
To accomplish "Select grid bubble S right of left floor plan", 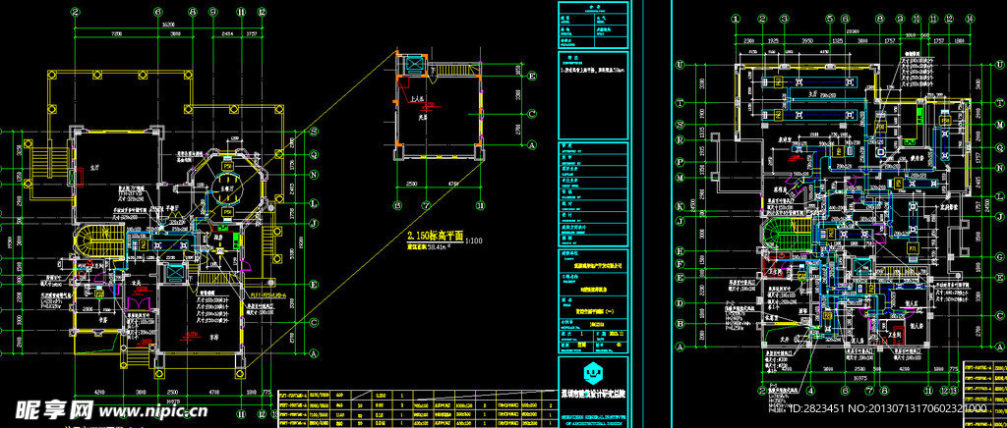I will pyautogui.click(x=314, y=133).
